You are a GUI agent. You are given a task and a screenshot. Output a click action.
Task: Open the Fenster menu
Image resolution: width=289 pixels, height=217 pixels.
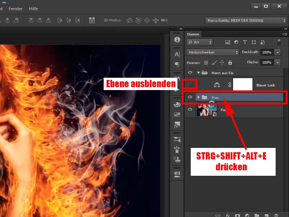[x=16, y=9]
